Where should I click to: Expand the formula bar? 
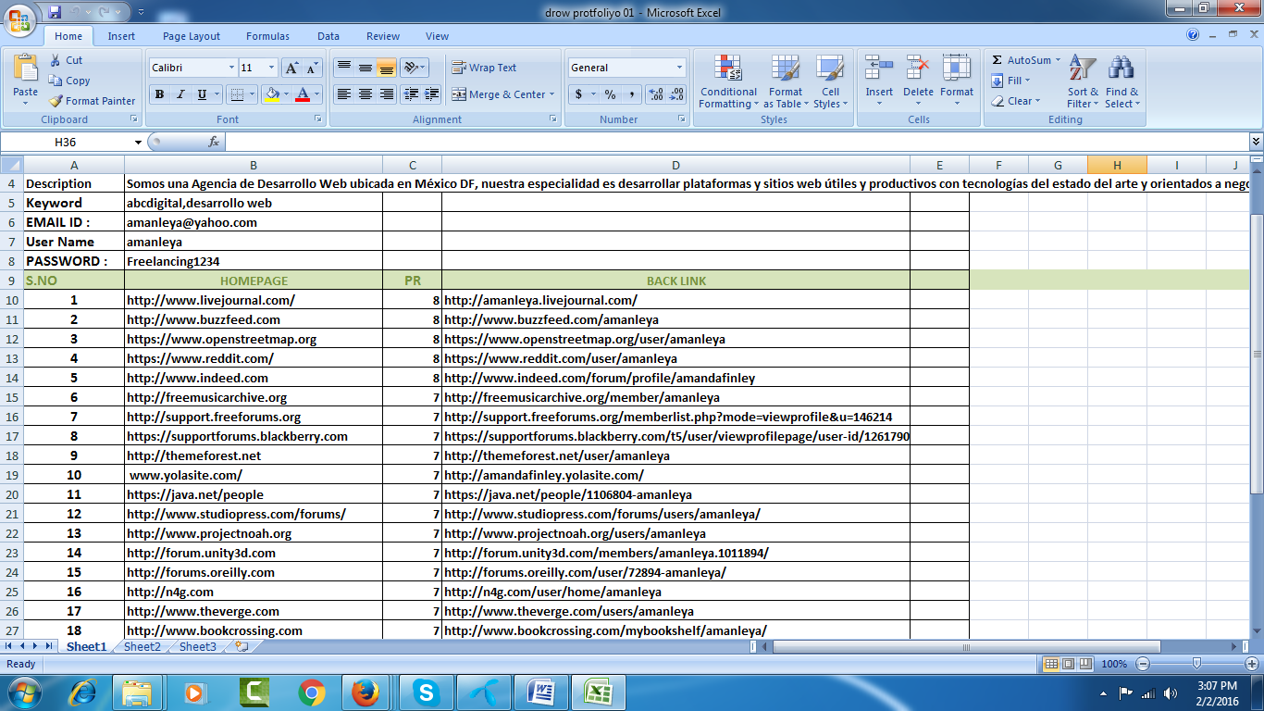1256,142
